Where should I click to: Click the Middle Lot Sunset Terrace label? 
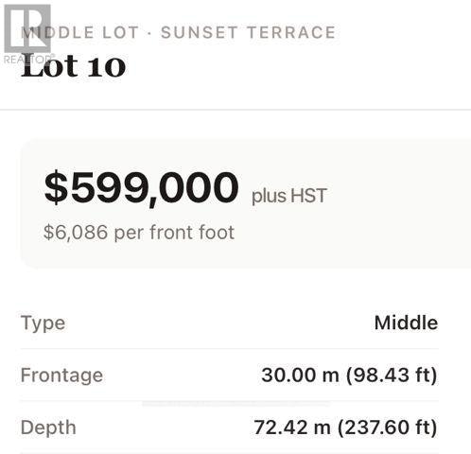click(x=178, y=32)
